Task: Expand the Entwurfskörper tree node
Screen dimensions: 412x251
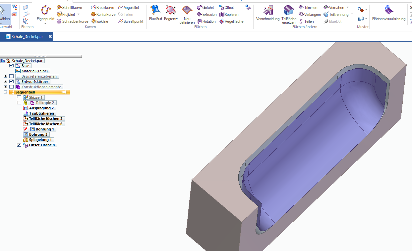Action: [5, 82]
